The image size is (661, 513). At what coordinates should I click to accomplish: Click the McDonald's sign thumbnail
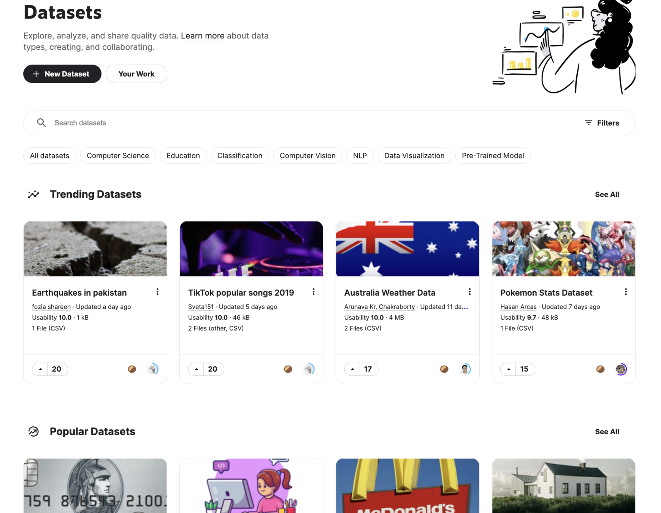(407, 486)
